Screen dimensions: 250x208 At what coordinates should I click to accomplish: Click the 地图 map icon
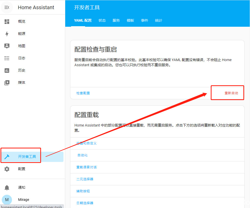click(x=7, y=46)
